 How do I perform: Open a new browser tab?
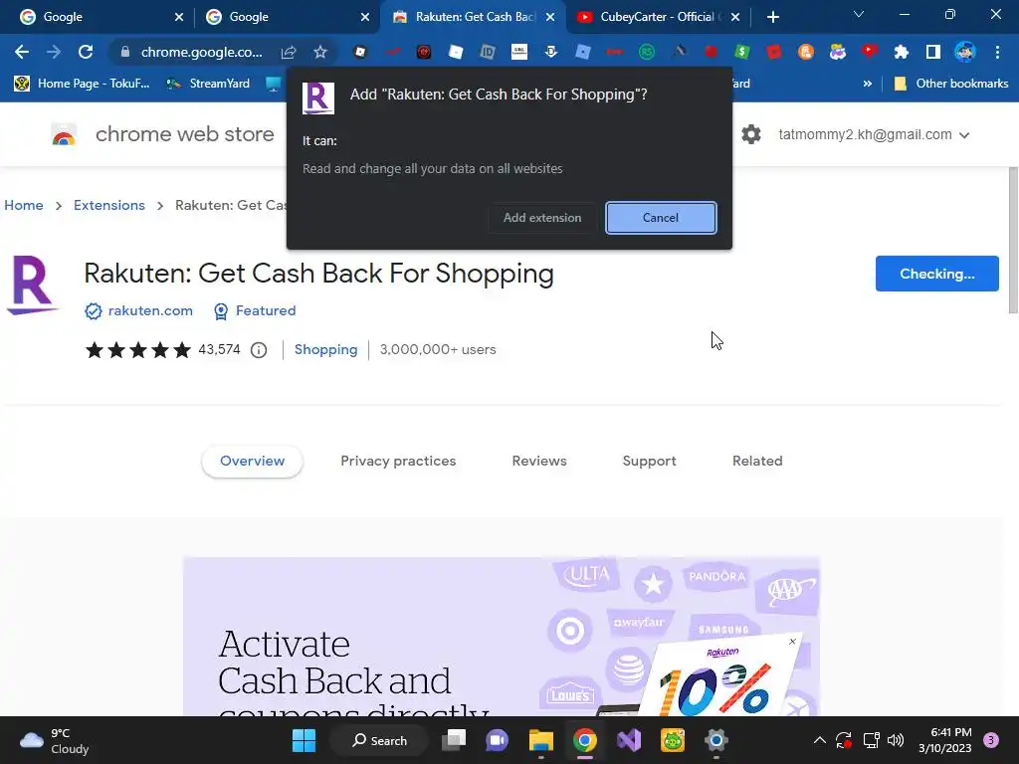pos(772,17)
